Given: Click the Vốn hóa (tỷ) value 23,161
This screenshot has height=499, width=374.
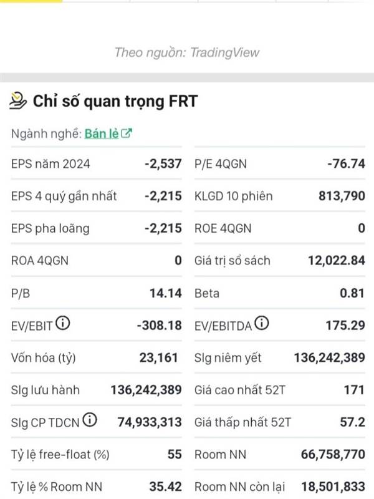Looking at the screenshot, I should point(158,357).
